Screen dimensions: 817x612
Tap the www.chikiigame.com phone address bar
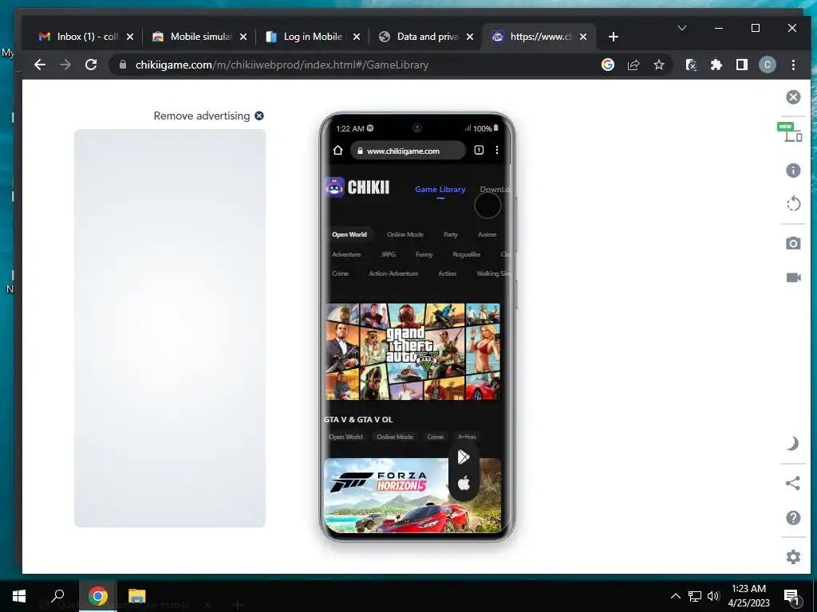tap(408, 151)
